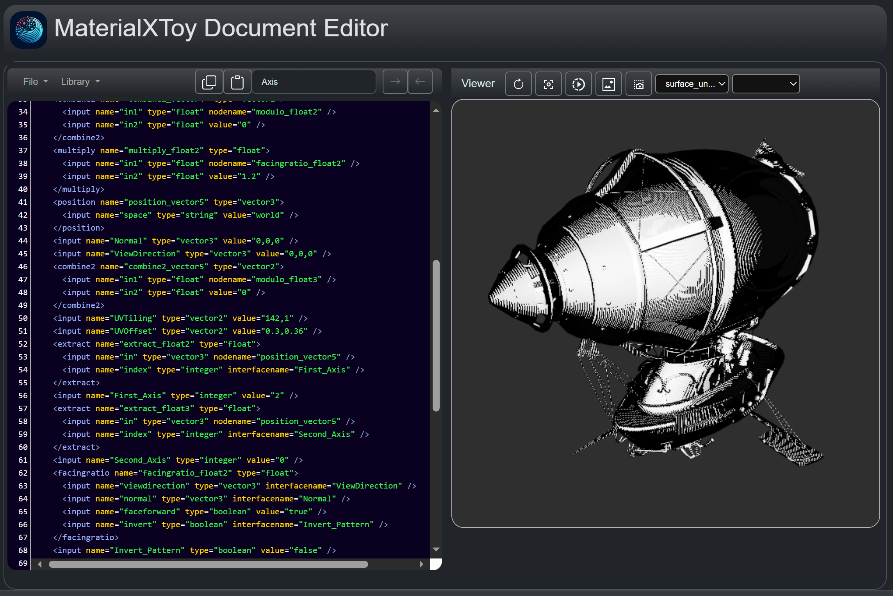893x596 pixels.
Task: Toggle turntable animation play icon
Action: point(579,84)
